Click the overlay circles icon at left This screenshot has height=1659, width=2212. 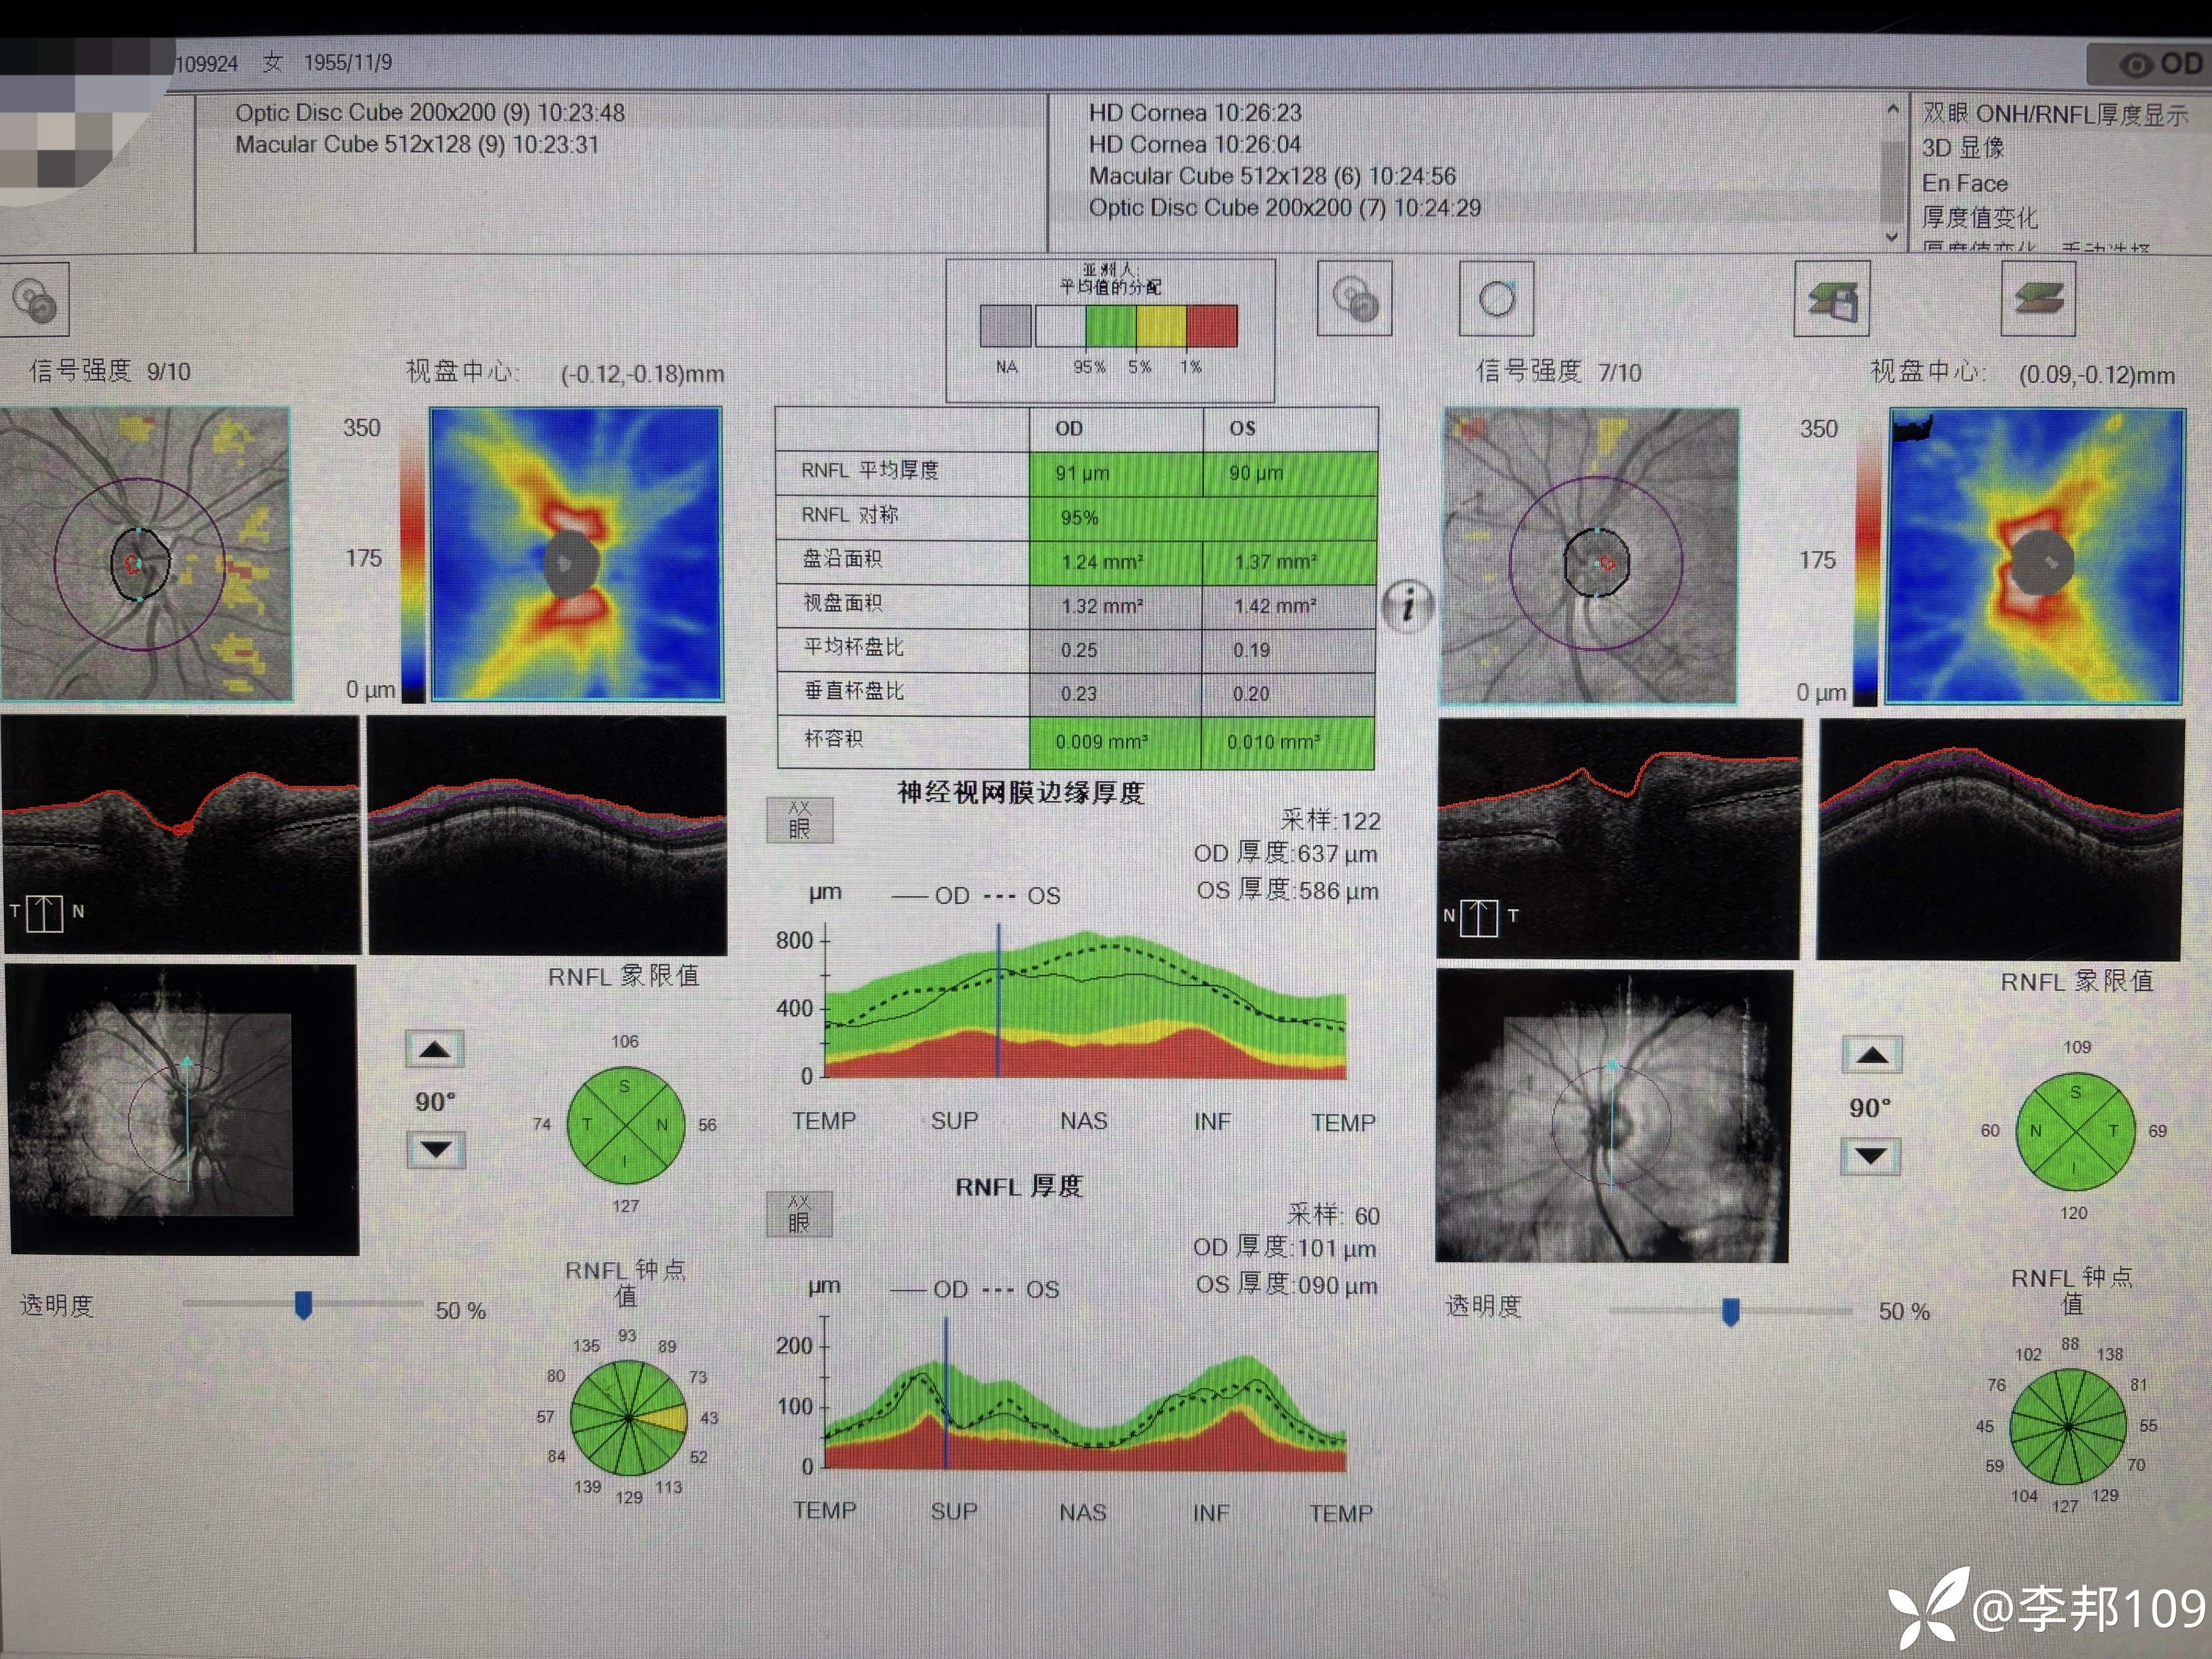[34, 299]
